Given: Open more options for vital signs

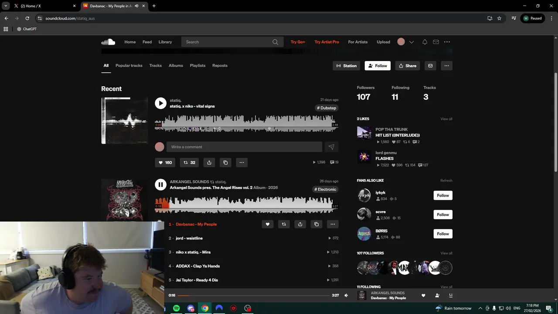Looking at the screenshot, I should pos(242,162).
